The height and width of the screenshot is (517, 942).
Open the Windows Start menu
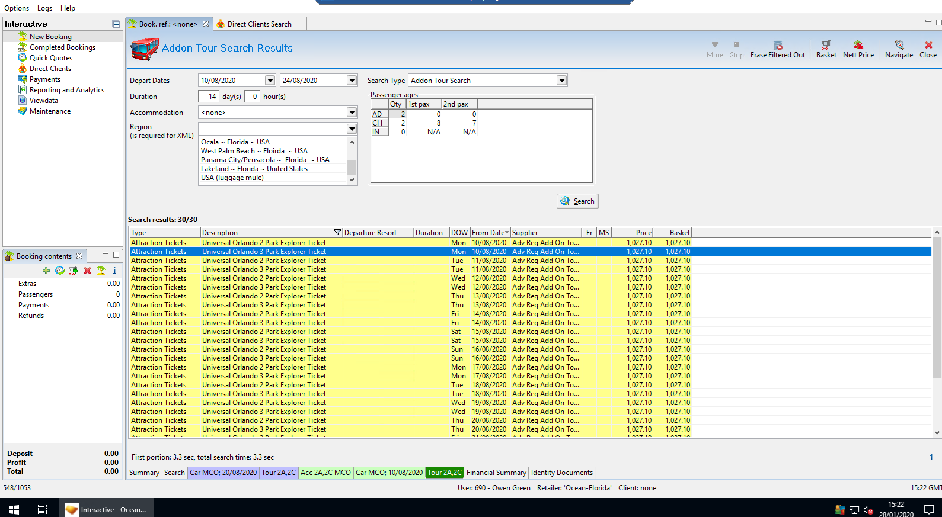14,509
